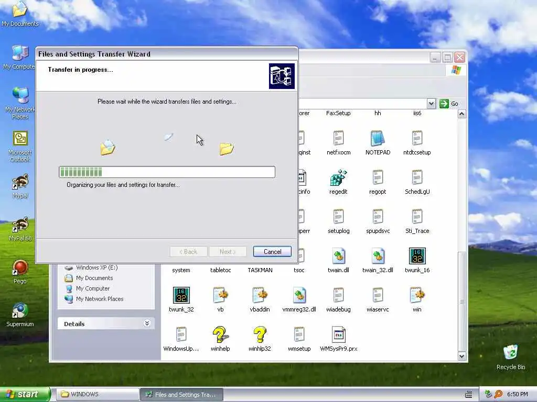Select the twain_32.dll file icon
Viewport: 537px width, 402px height.
(x=378, y=256)
